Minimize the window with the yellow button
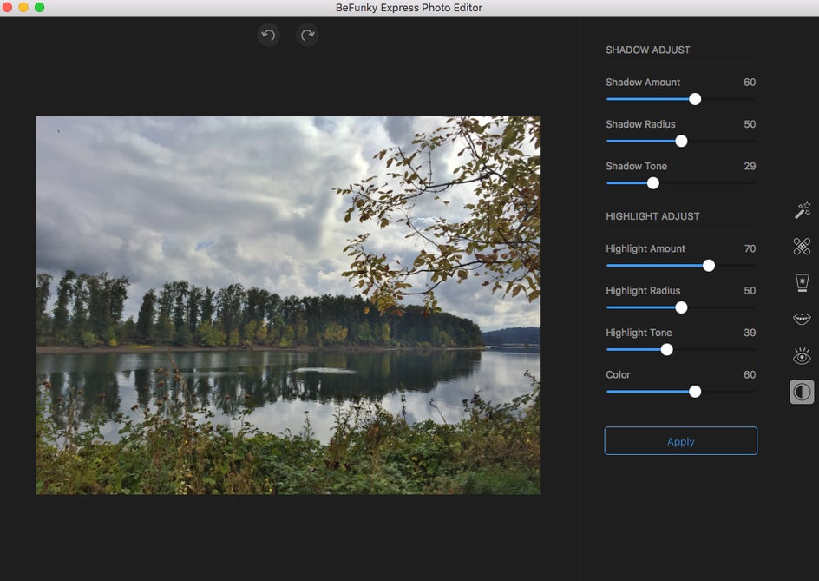This screenshot has width=819, height=581. 23,7
